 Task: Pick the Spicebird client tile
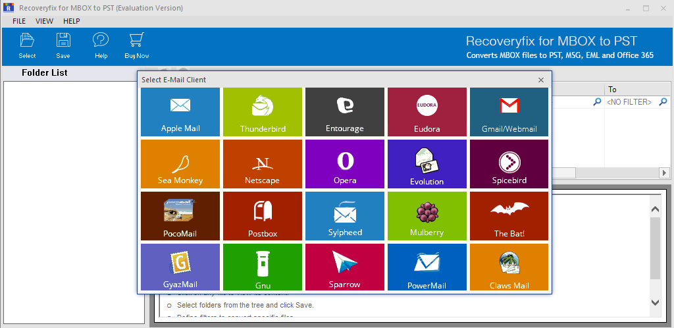tap(509, 164)
